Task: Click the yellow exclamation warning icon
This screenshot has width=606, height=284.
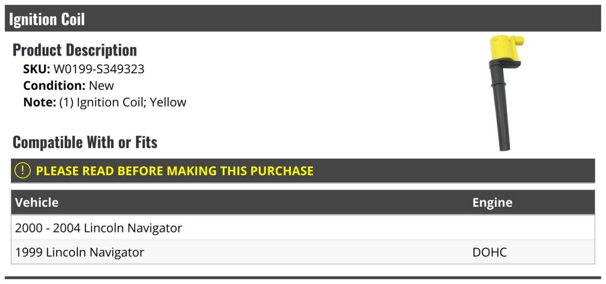Action: tap(23, 171)
